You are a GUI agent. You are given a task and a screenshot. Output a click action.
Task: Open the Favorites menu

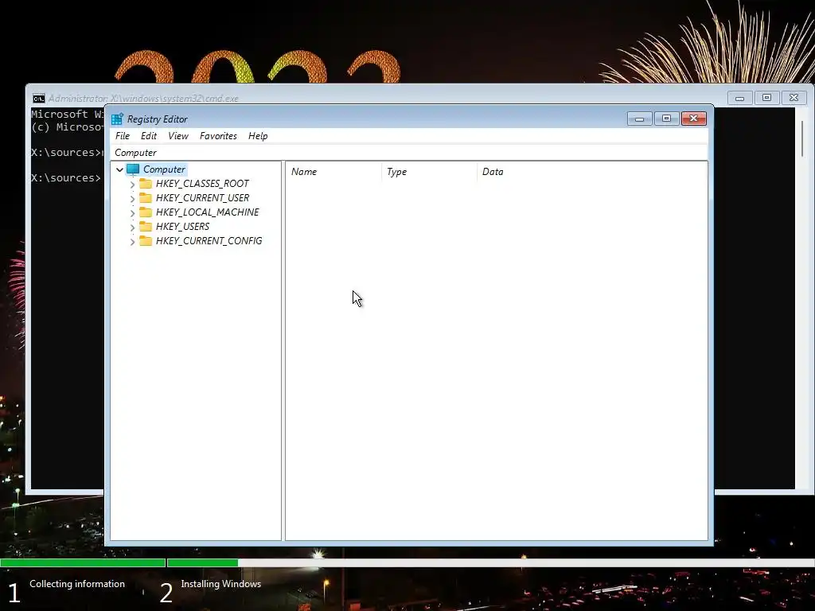pyautogui.click(x=218, y=135)
